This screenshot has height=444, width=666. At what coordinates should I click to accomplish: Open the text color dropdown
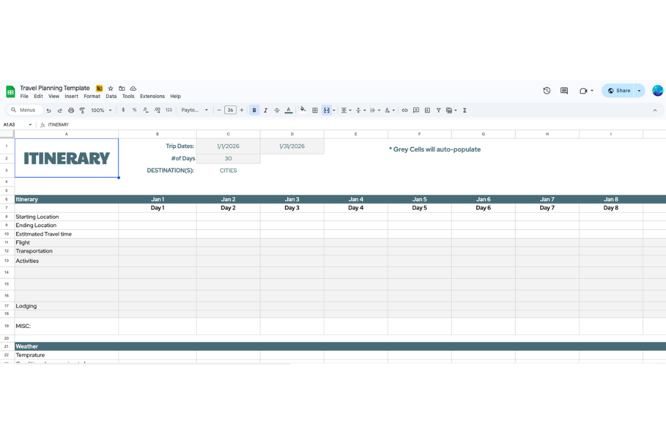coord(288,110)
